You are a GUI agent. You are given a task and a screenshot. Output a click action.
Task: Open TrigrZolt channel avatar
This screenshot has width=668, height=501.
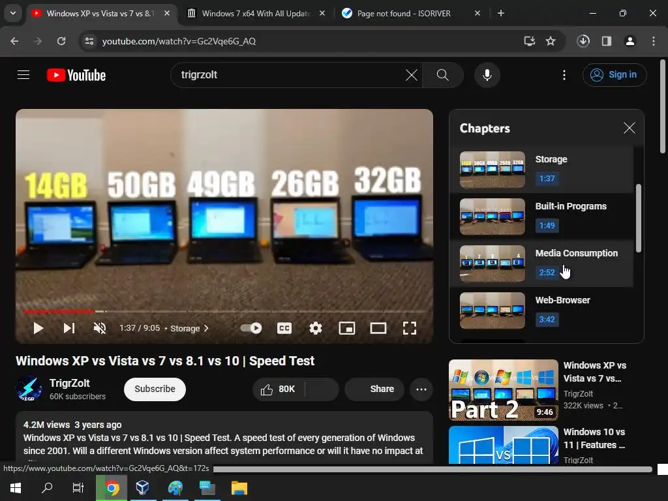(x=29, y=389)
